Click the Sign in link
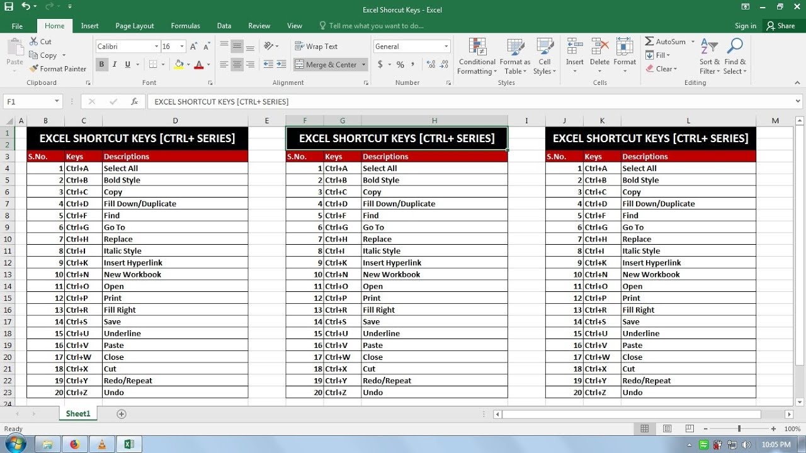 pos(746,26)
